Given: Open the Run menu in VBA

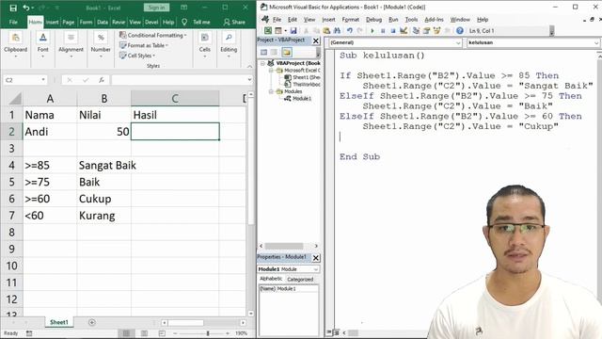Looking at the screenshot, I should click(393, 19).
